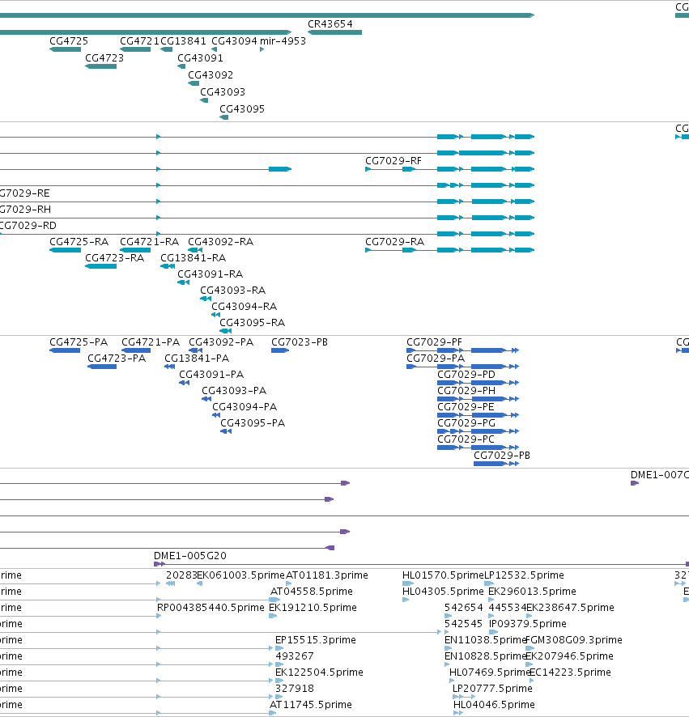Open the CG13841 gene feature
689x717 pixels.
[166, 49]
